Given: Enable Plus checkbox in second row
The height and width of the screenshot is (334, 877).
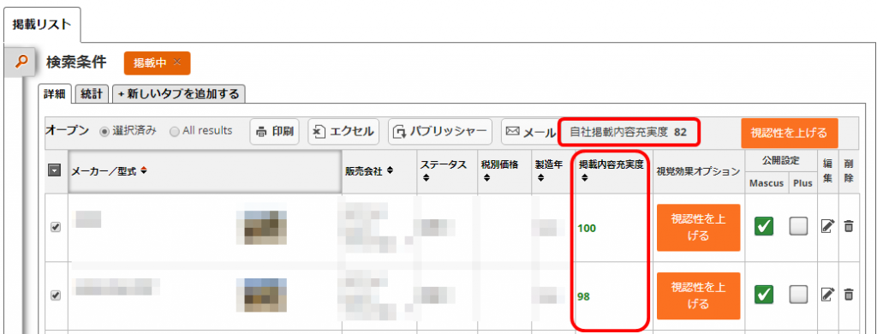Looking at the screenshot, I should pyautogui.click(x=799, y=295).
